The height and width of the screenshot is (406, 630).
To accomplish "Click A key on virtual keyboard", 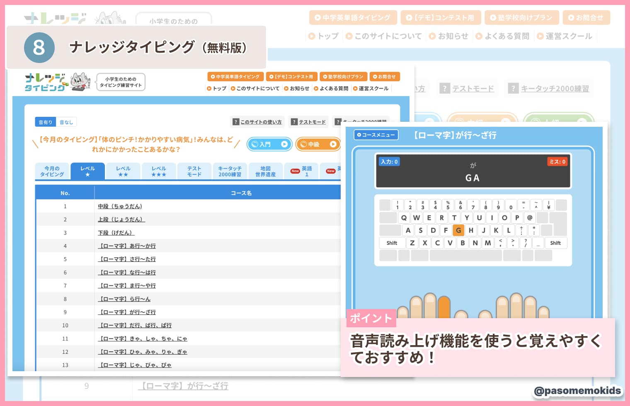I will point(408,230).
